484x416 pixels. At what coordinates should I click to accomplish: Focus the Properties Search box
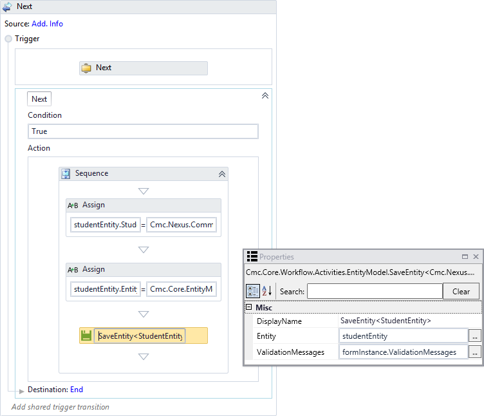[x=374, y=291]
